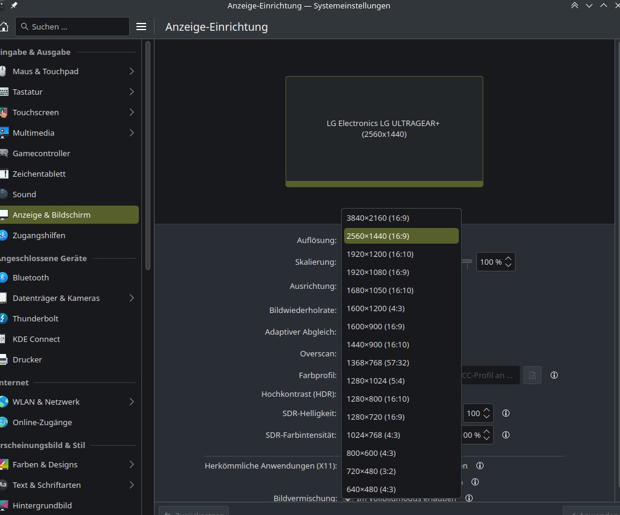Choose 1920×1200 (16:10) from list

point(401,254)
